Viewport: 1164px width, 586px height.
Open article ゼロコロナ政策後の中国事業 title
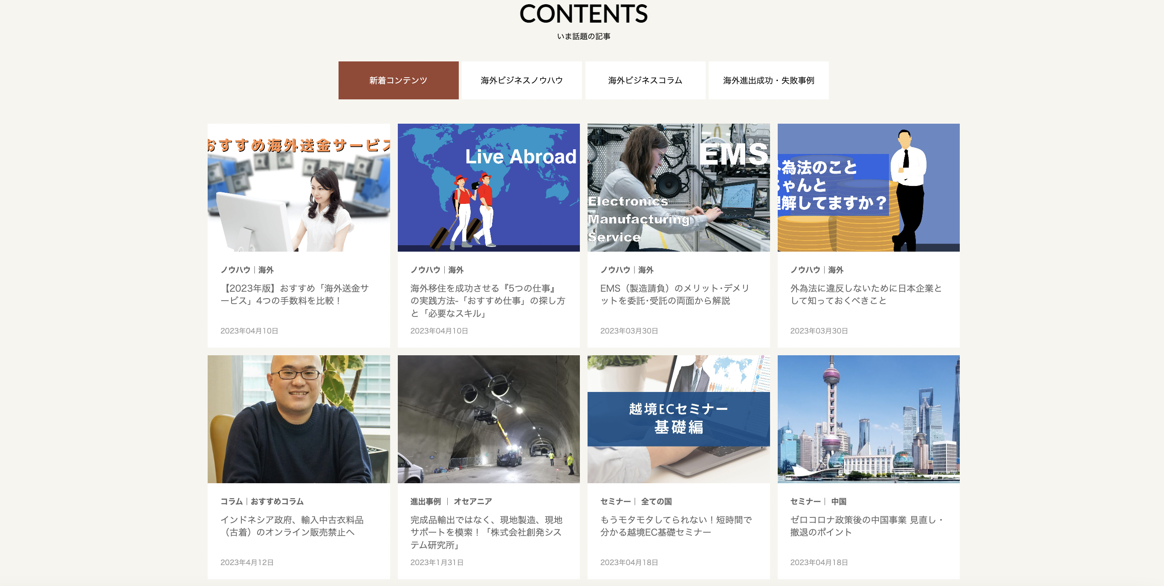point(867,526)
